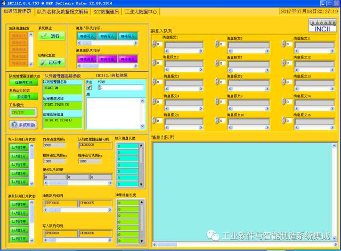The width and height of the screenshot is (341, 251).
Task: Click the 消息报文1 right scroll arrow
Action: (x=201, y=51)
